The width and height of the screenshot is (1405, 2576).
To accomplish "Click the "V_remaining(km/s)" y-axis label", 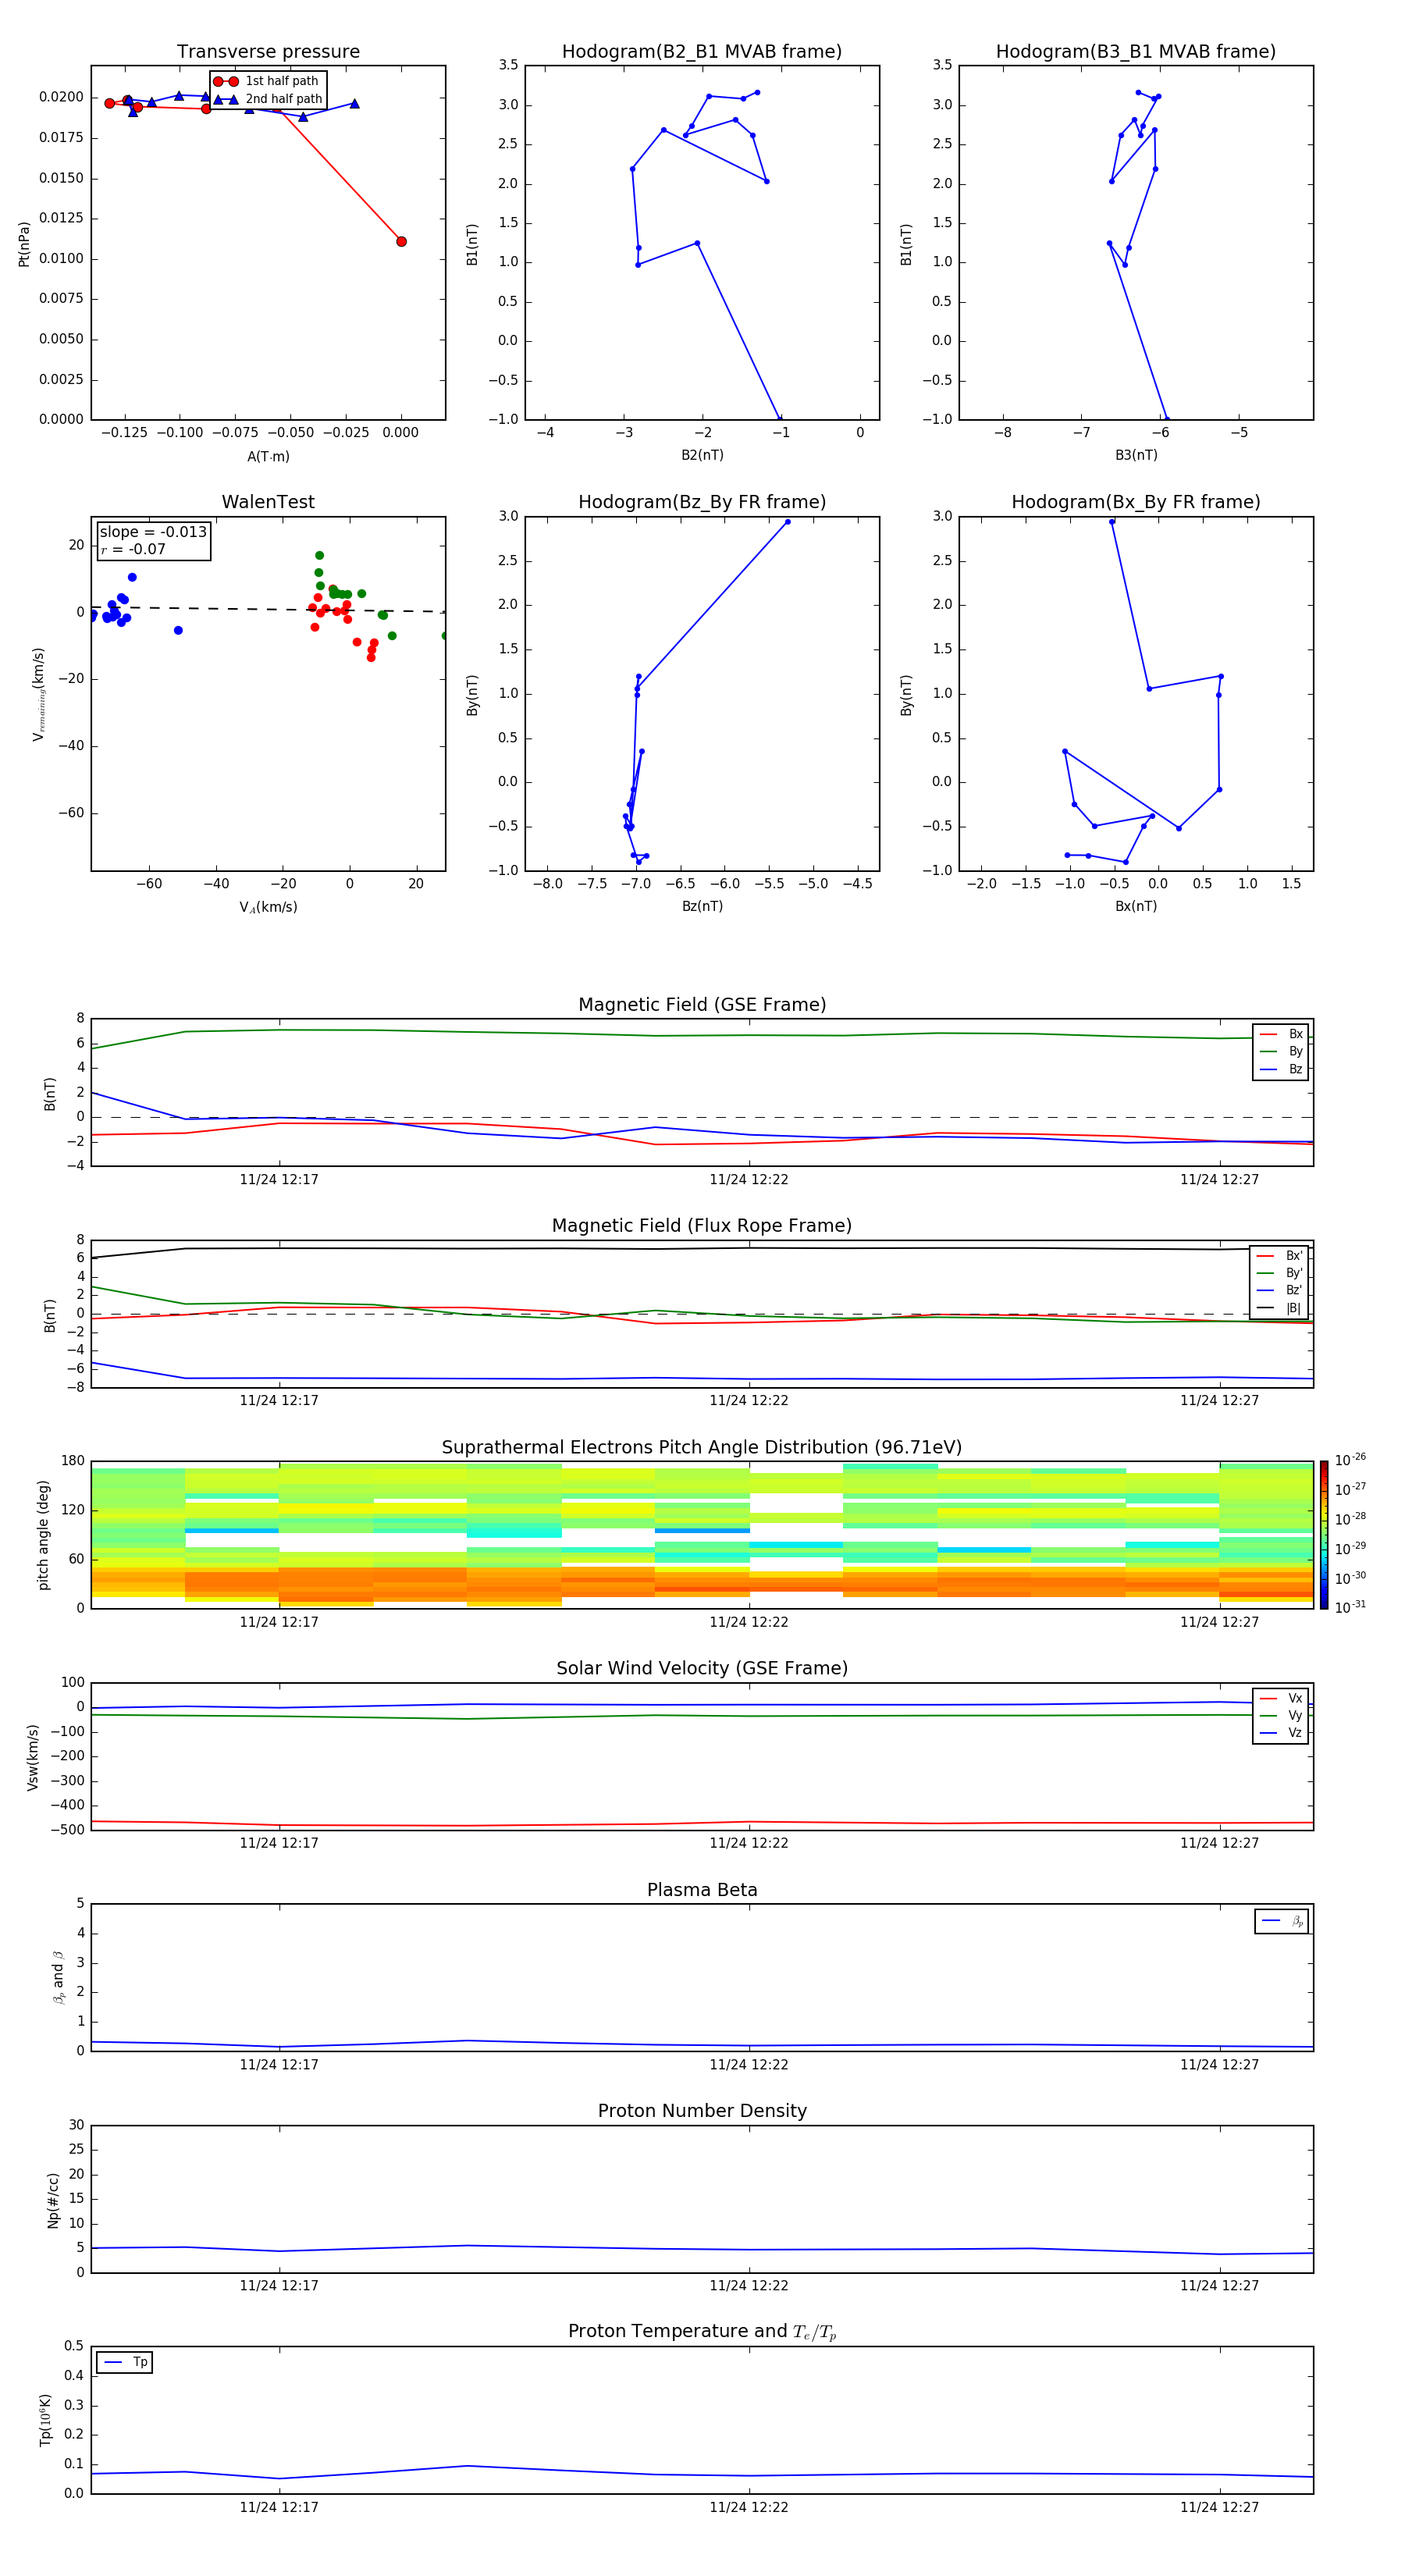I will (x=38, y=694).
